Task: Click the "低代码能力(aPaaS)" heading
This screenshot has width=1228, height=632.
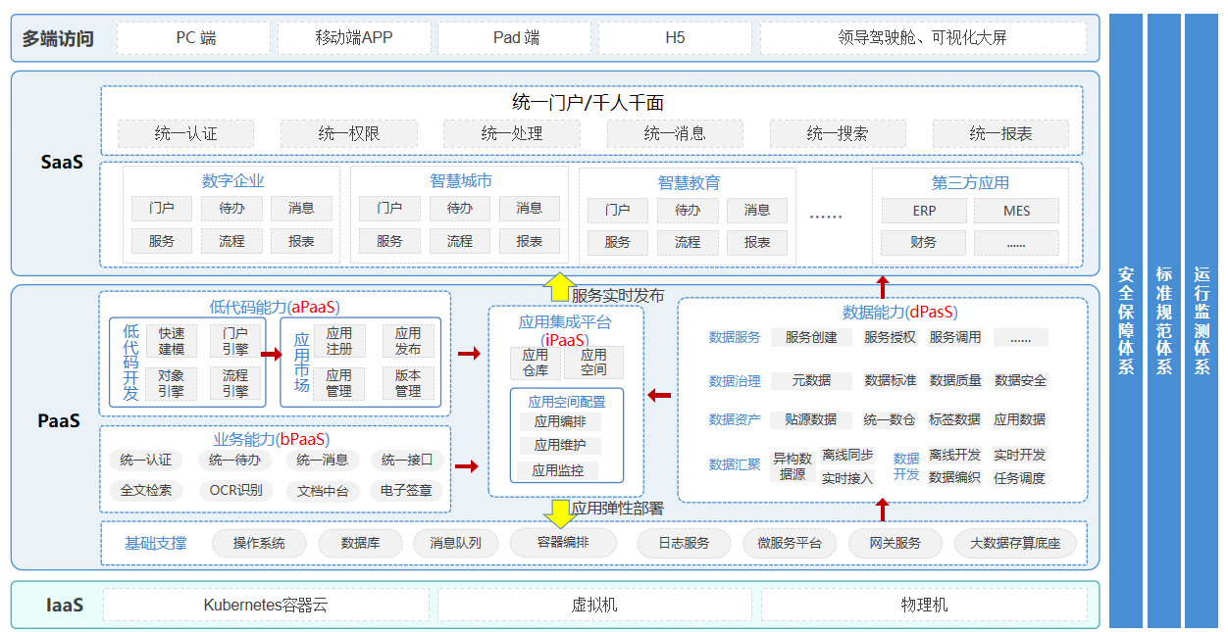Action: pyautogui.click(x=275, y=307)
